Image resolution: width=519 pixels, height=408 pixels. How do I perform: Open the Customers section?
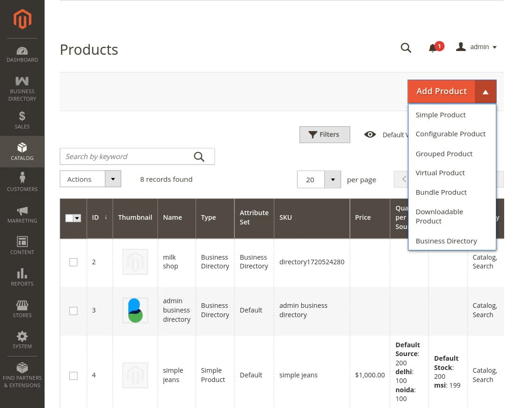point(22,181)
